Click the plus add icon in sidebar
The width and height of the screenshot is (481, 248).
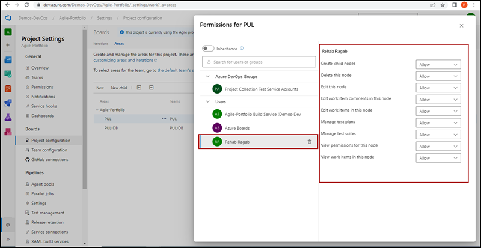click(8, 45)
